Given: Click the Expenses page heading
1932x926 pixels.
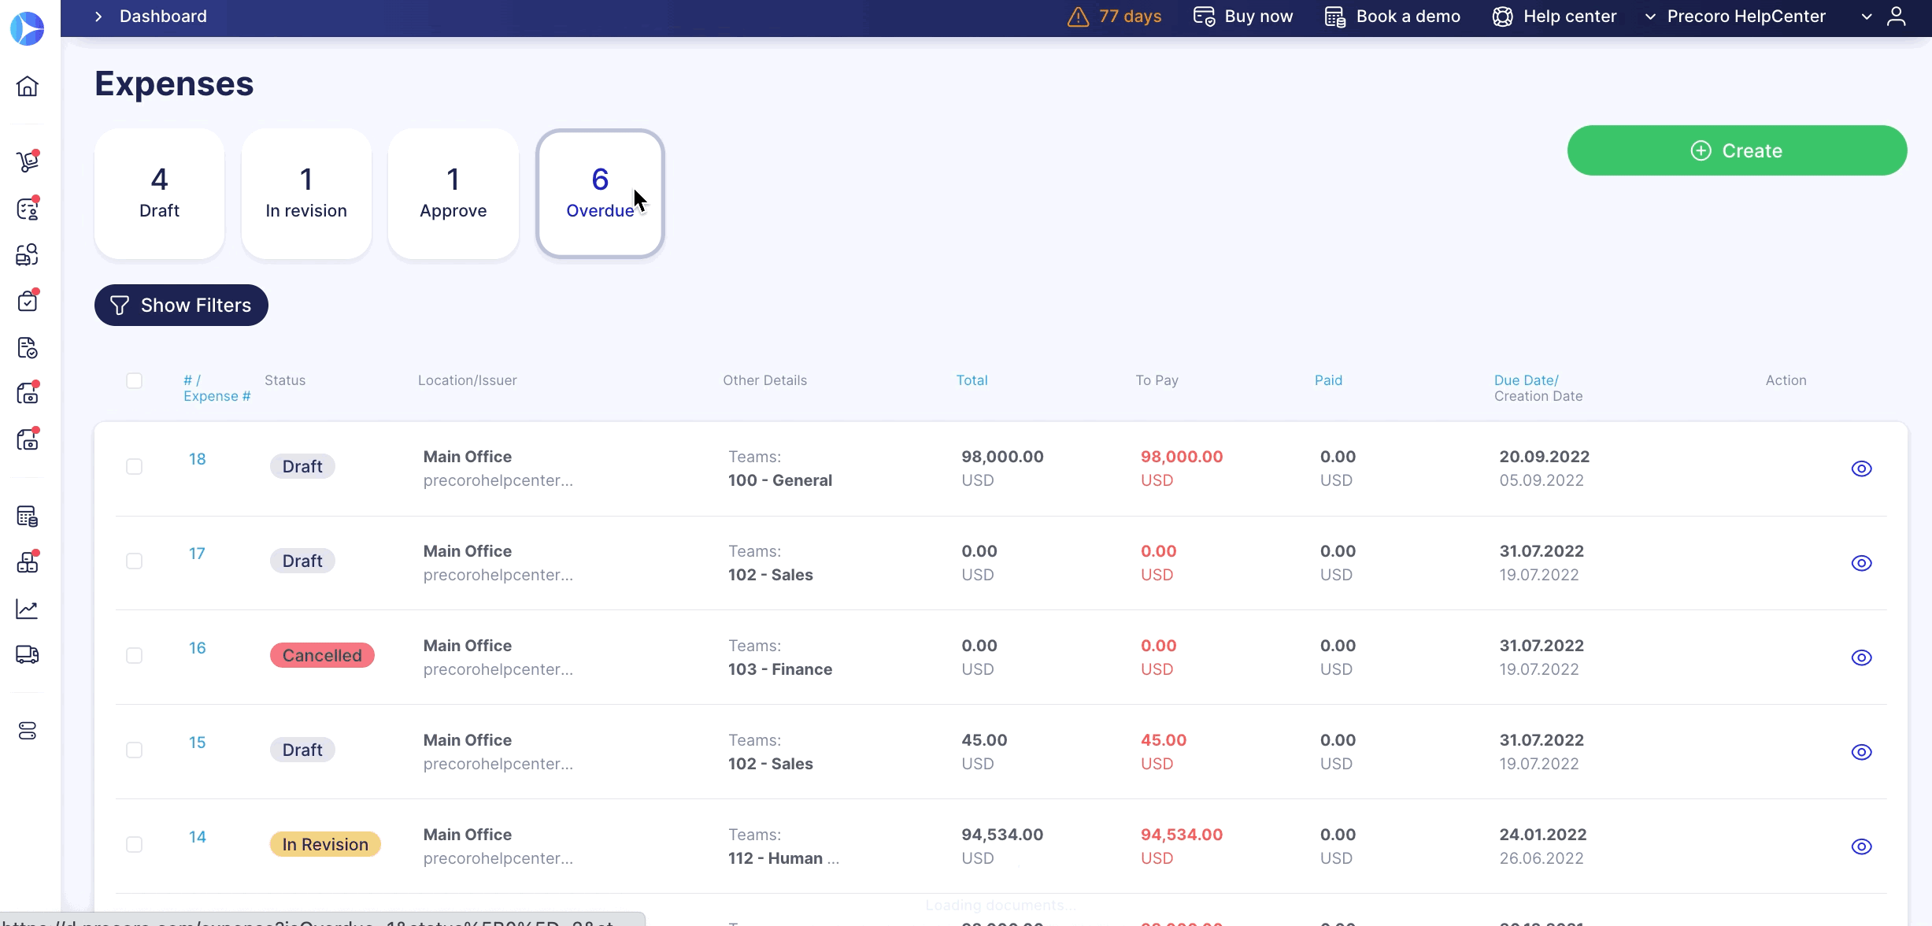Looking at the screenshot, I should point(174,83).
